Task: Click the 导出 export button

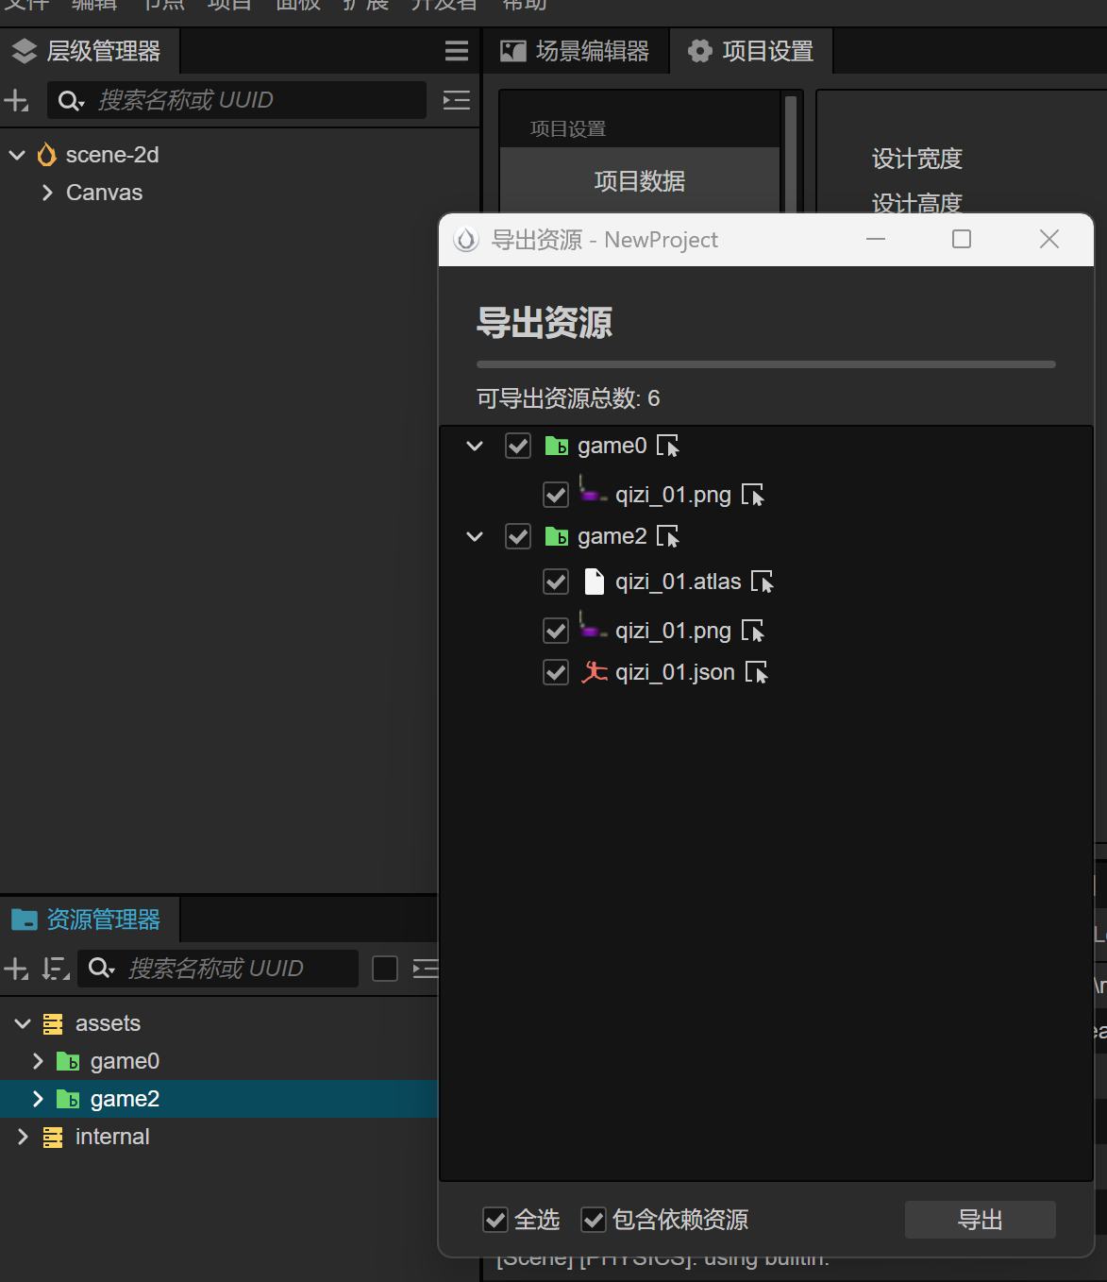Action: click(980, 1220)
